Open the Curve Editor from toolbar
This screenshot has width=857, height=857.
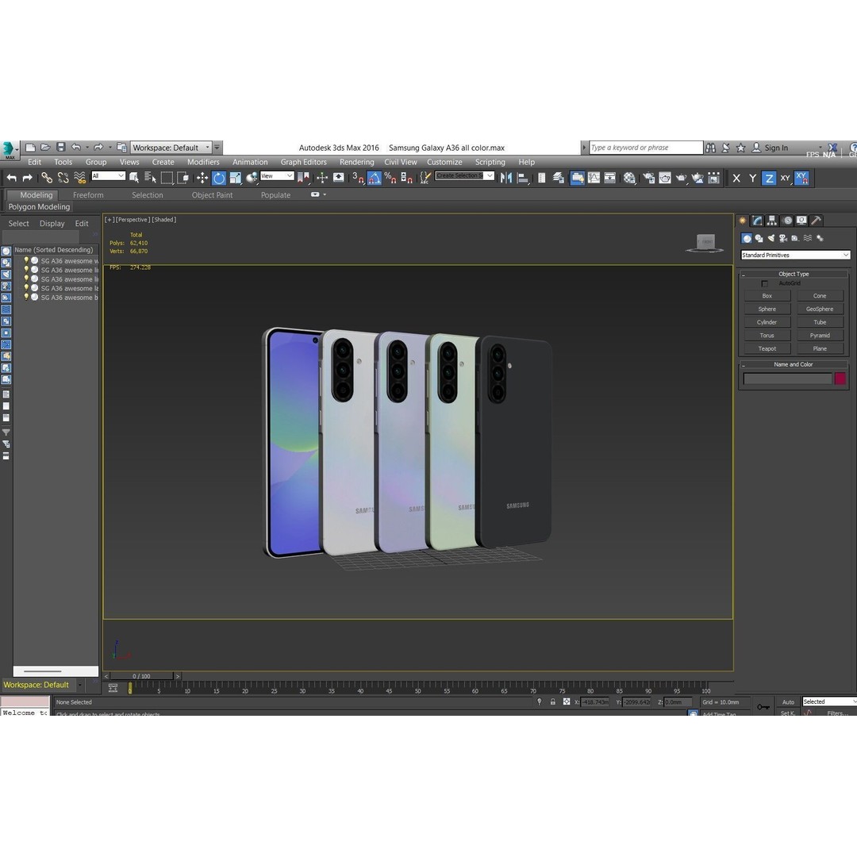point(594,178)
